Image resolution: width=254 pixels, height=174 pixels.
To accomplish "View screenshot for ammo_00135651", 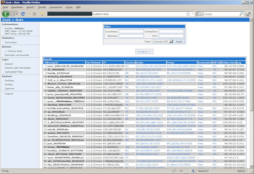I will pos(200,133).
